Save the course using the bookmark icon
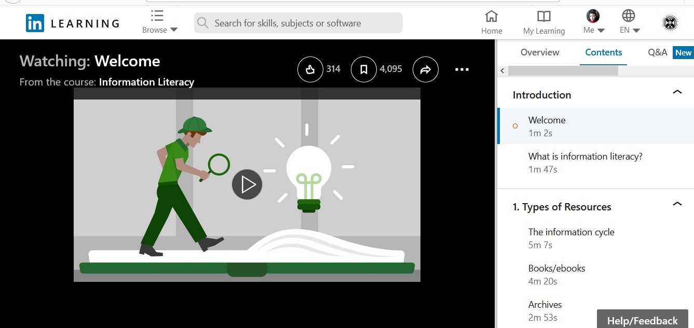Screen dimensions: 694x328 pyautogui.click(x=363, y=69)
